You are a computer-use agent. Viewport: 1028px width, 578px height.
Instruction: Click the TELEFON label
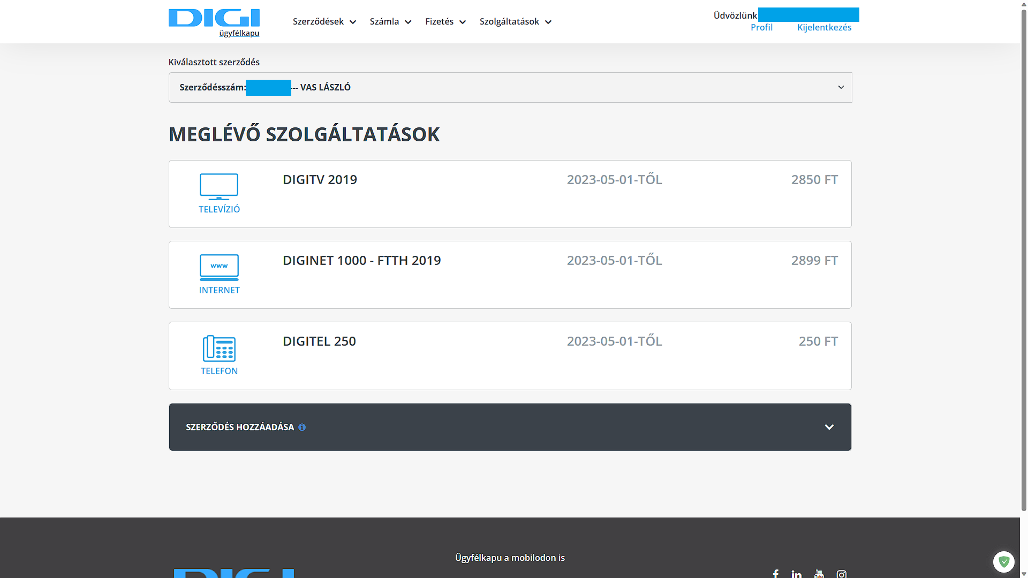219,371
